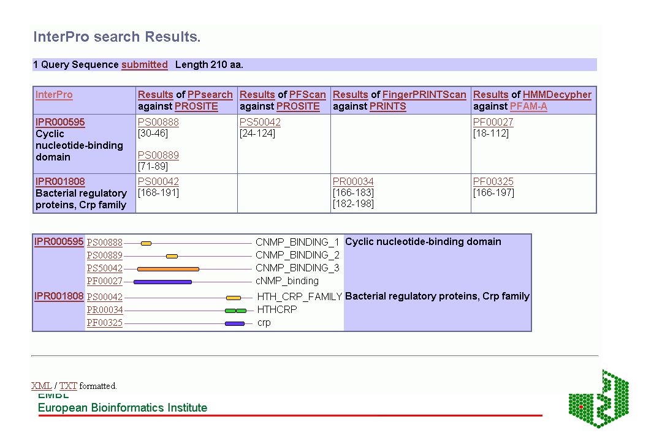Click 'CNMP_BINDING_2' label in graphic

point(297,255)
